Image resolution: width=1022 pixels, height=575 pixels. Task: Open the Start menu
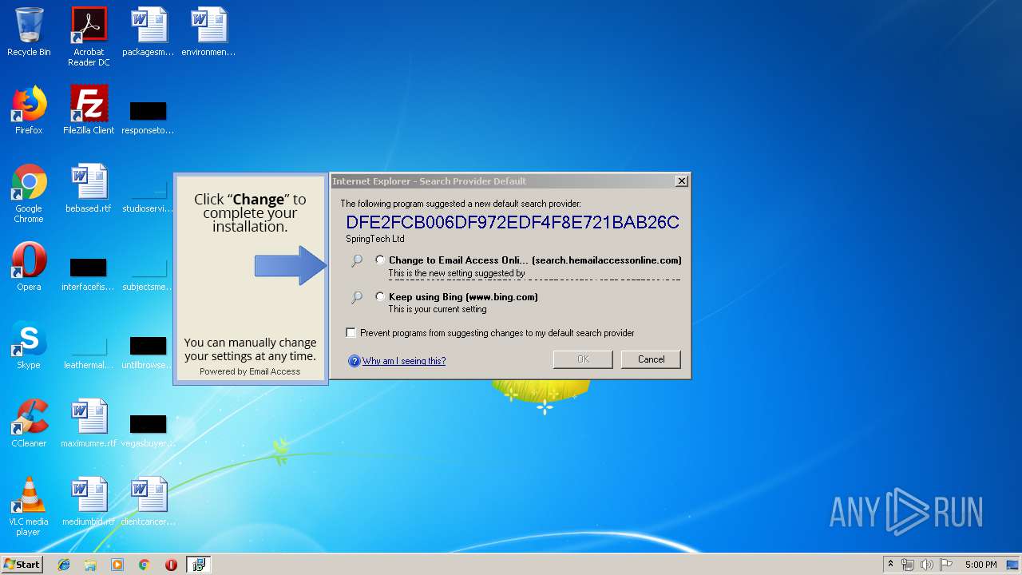[22, 565]
